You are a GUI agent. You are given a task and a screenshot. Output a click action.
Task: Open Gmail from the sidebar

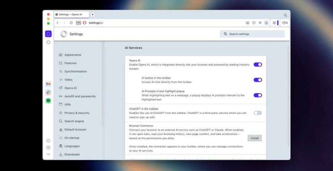[x=48, y=84]
